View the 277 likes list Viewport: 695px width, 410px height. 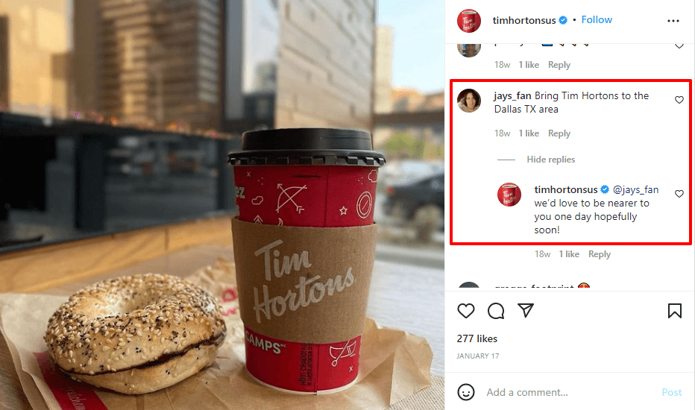(477, 338)
